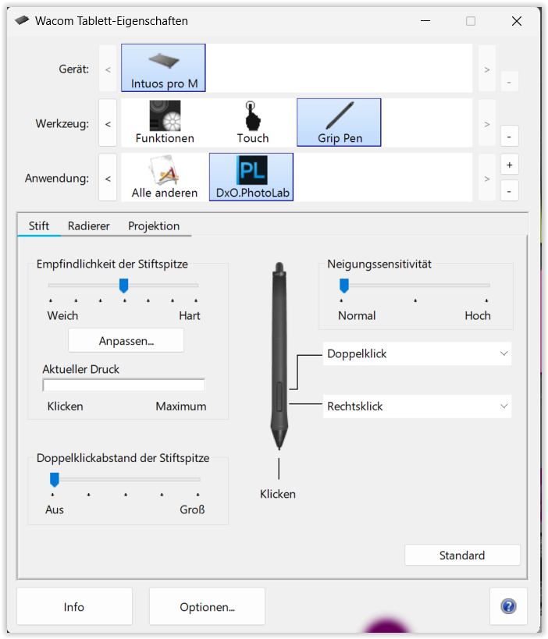This screenshot has width=548, height=639.
Task: Open the Optionen... dialog
Action: 207,607
